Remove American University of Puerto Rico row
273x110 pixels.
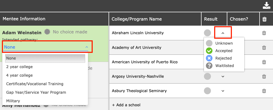(264, 62)
